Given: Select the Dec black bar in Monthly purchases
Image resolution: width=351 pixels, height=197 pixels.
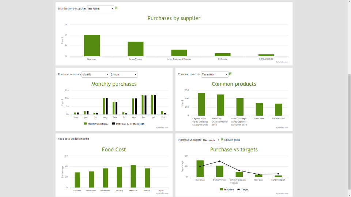Looking at the screenshot, I should [146, 105].
